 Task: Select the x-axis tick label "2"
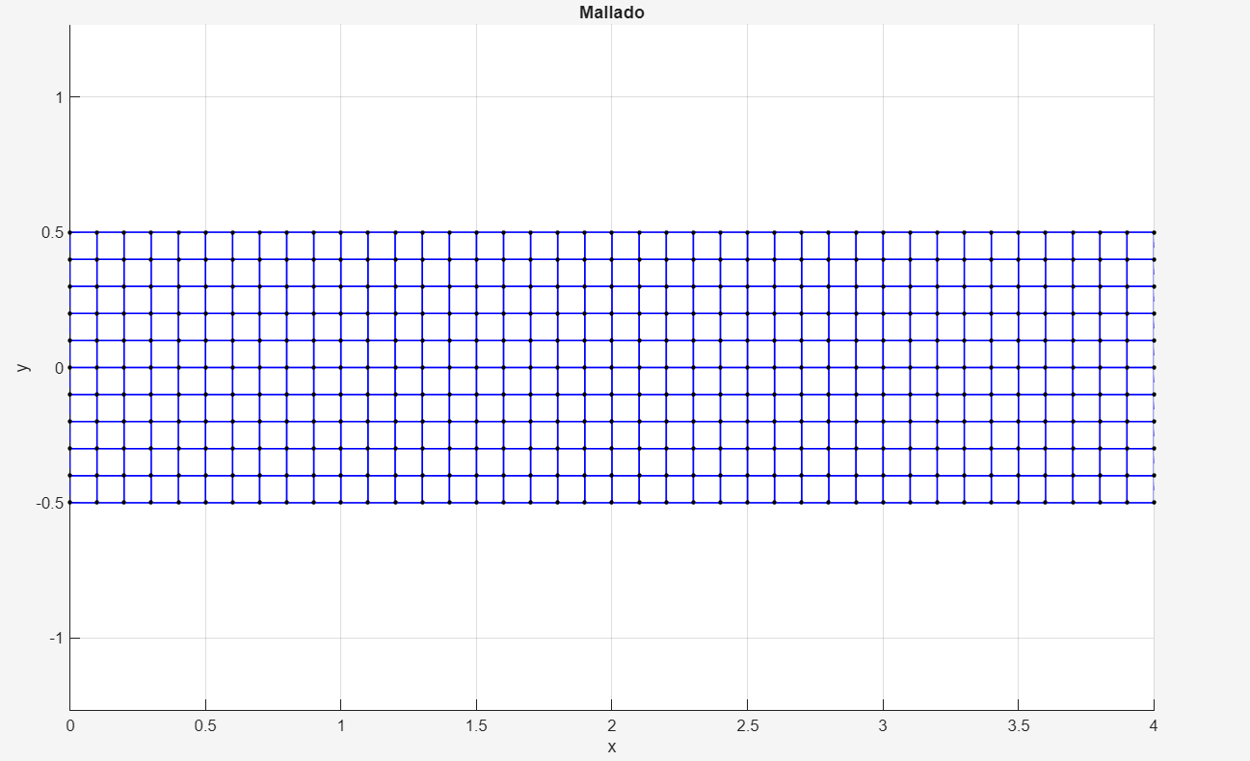click(x=611, y=725)
